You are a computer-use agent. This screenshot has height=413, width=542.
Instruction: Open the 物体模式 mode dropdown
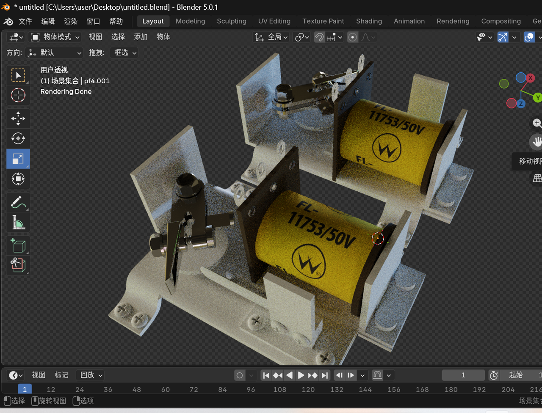pyautogui.click(x=55, y=37)
